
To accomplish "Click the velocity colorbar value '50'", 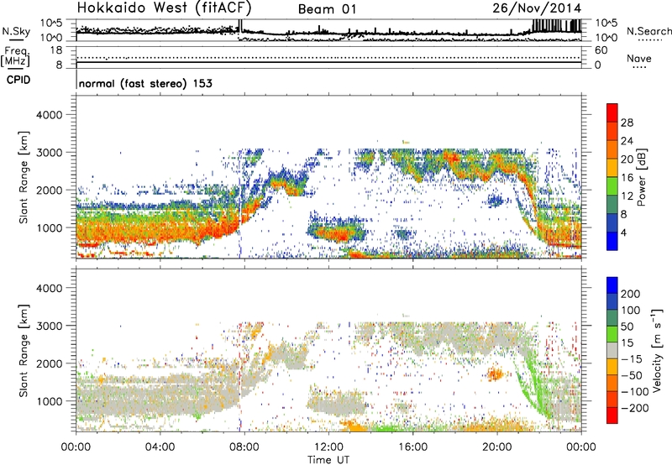I will point(627,327).
